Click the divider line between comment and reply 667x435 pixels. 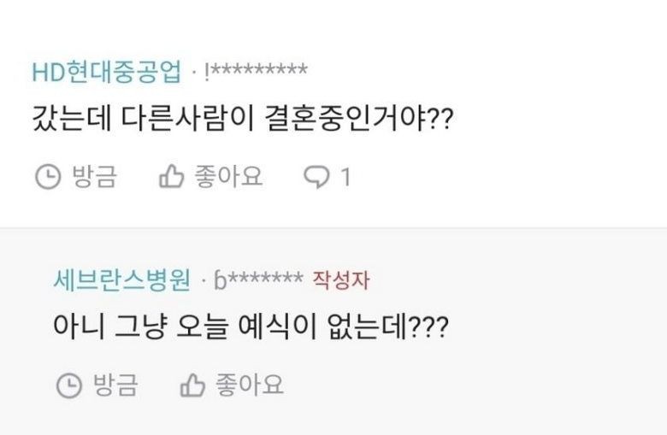coord(333,228)
